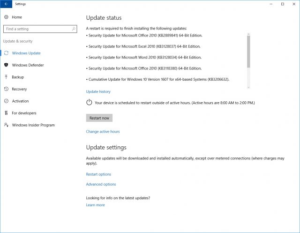Click the Recovery history icon
The width and height of the screenshot is (300, 233).
click(6, 89)
